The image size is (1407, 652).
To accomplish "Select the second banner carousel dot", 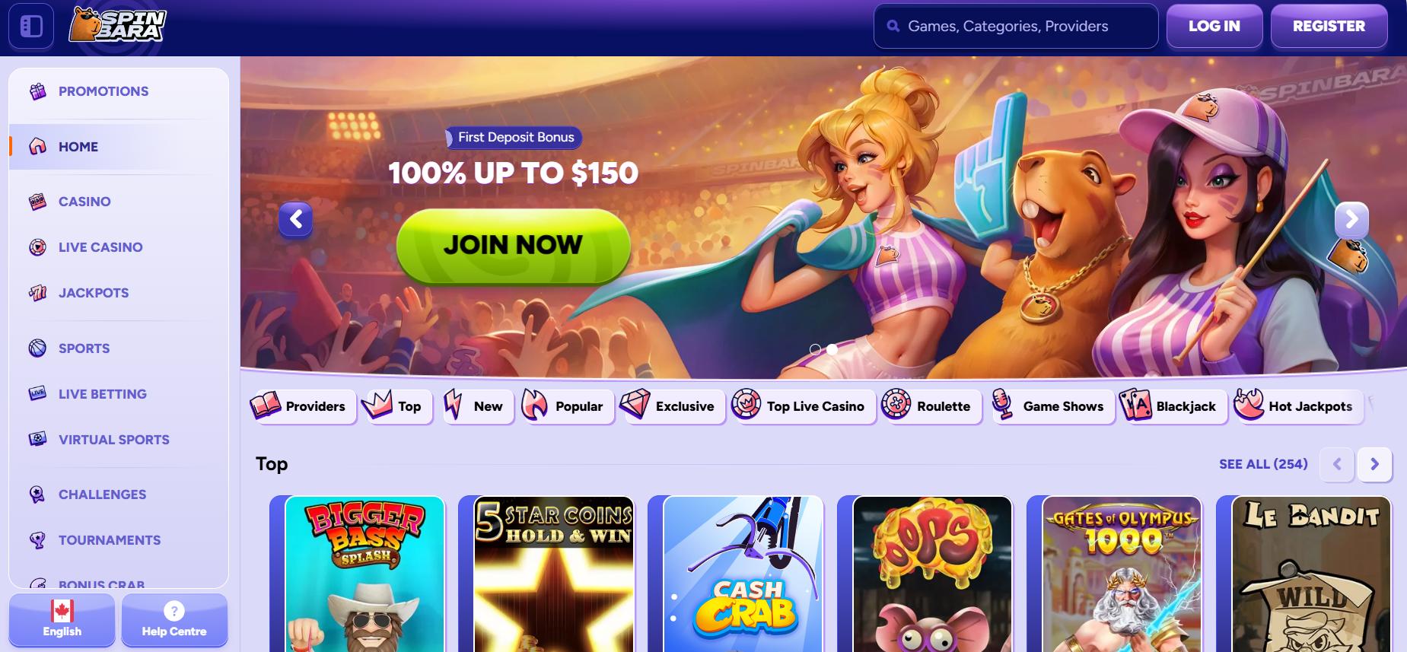I will click(x=832, y=349).
